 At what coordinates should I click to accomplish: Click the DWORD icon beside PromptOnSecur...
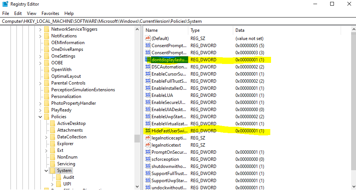[x=148, y=152]
